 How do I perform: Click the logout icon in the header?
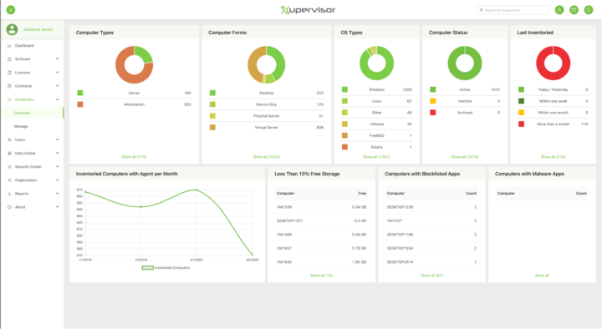pyautogui.click(x=589, y=10)
